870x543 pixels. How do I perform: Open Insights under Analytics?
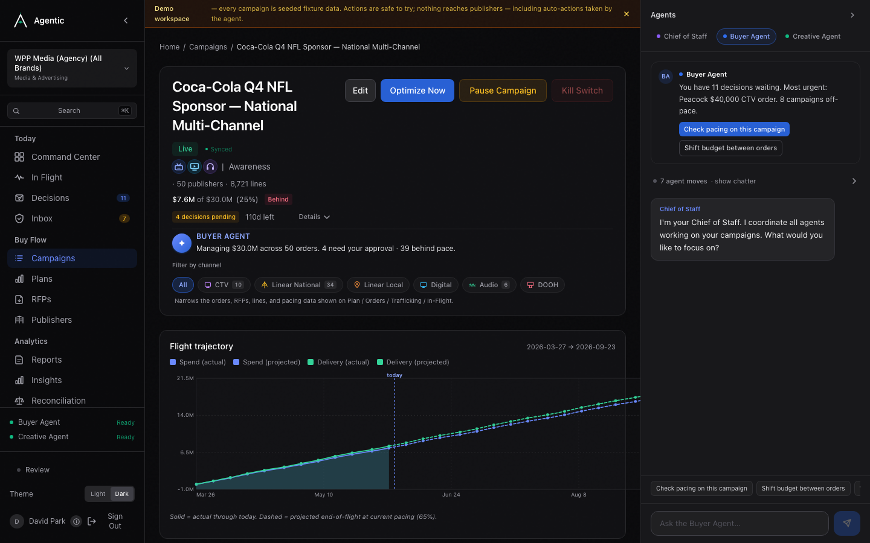click(x=72, y=380)
